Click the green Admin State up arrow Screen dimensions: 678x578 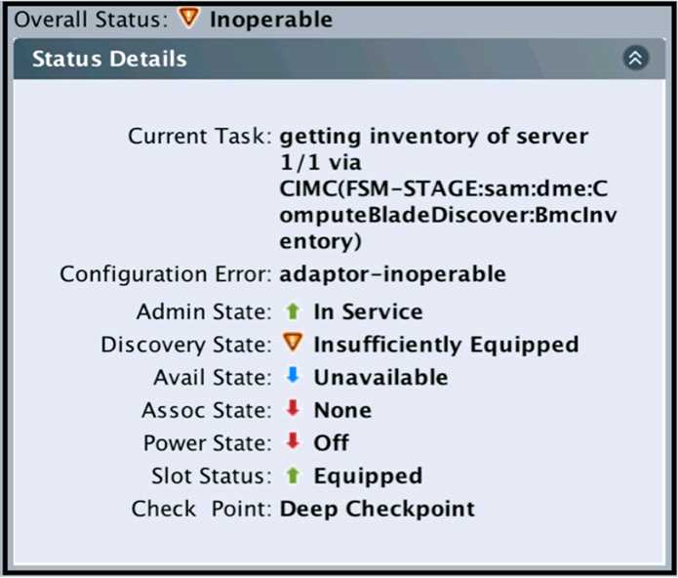coord(293,311)
